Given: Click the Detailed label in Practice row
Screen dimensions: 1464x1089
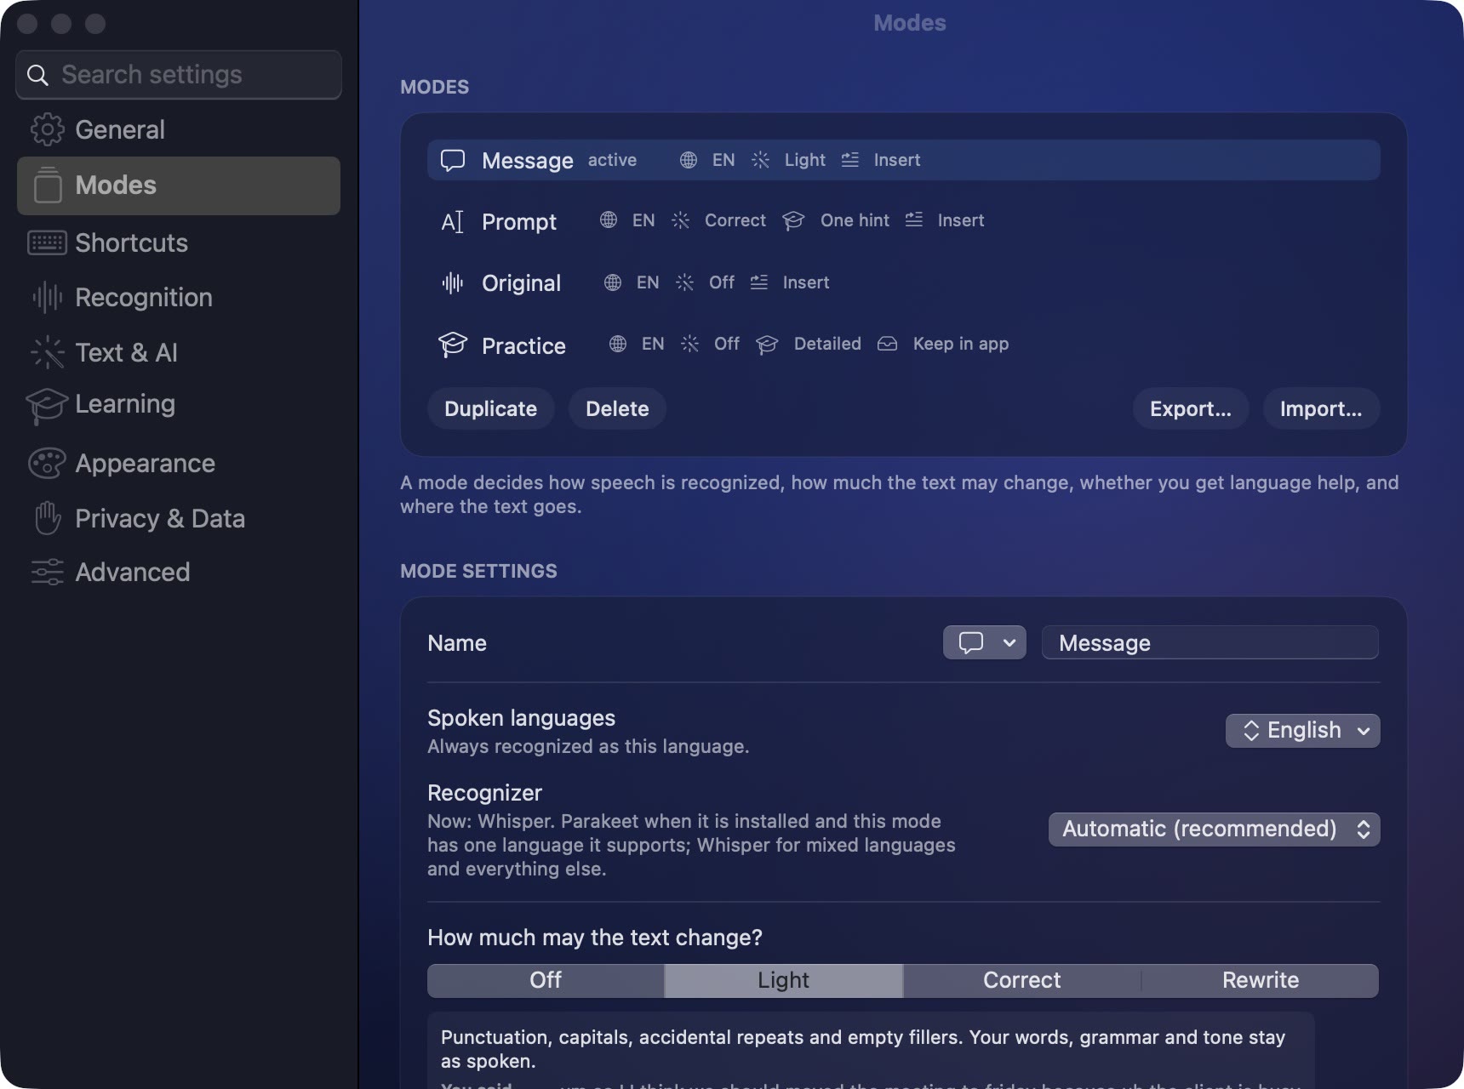Looking at the screenshot, I should (827, 344).
